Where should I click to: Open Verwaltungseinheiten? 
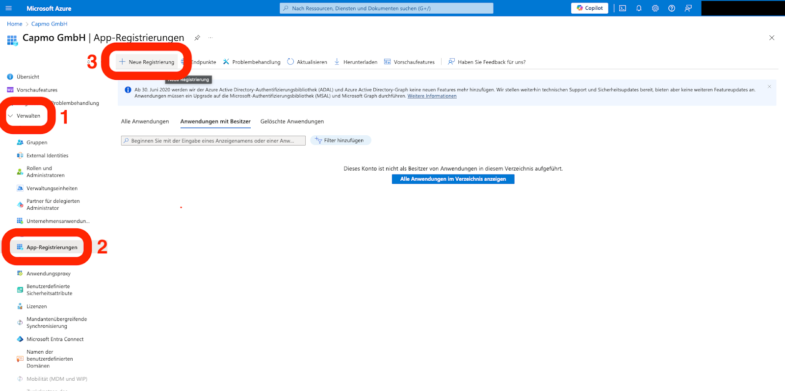coord(52,189)
